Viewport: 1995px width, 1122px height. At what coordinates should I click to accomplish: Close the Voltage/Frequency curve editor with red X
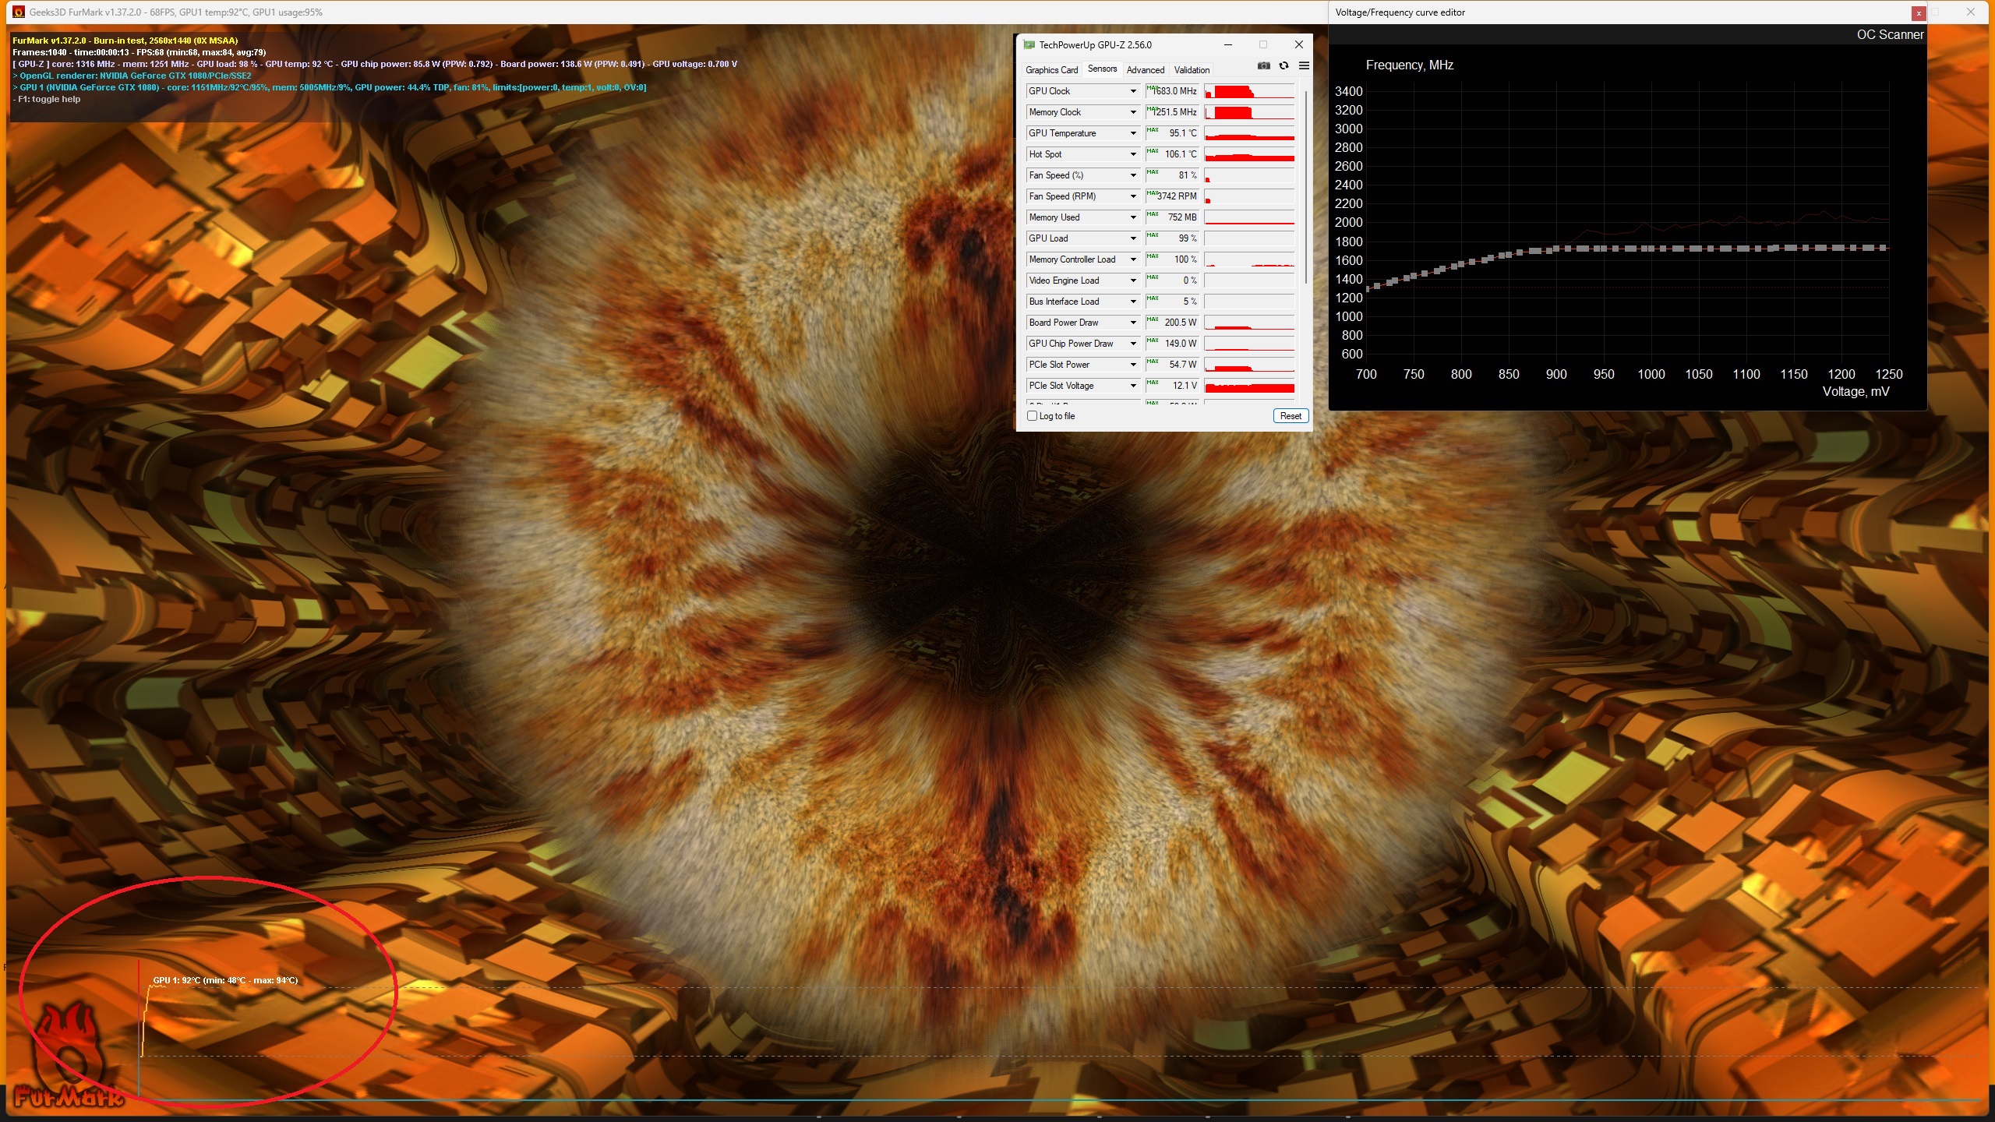[x=1918, y=13]
